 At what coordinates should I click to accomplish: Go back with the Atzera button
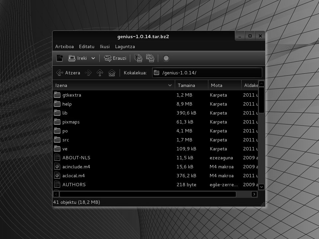pyautogui.click(x=68, y=73)
